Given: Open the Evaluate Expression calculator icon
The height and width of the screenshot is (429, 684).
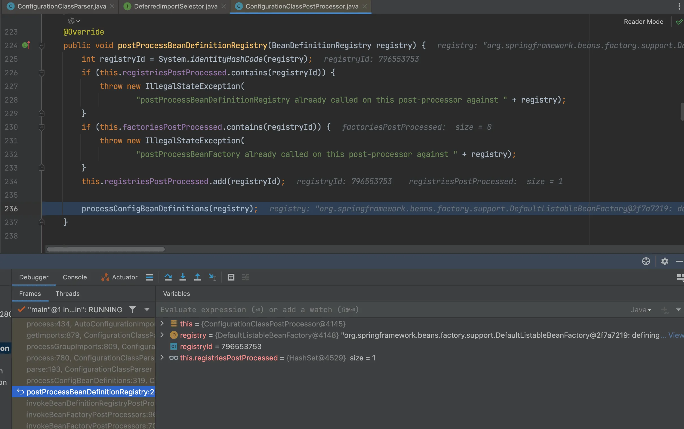Looking at the screenshot, I should click(231, 277).
